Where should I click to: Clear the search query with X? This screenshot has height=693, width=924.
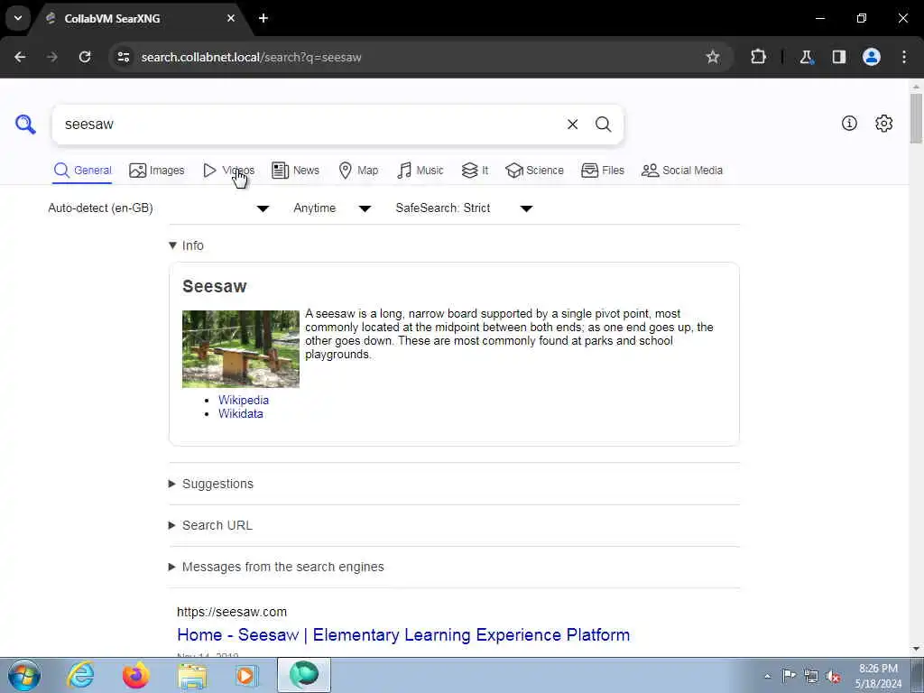pyautogui.click(x=572, y=125)
